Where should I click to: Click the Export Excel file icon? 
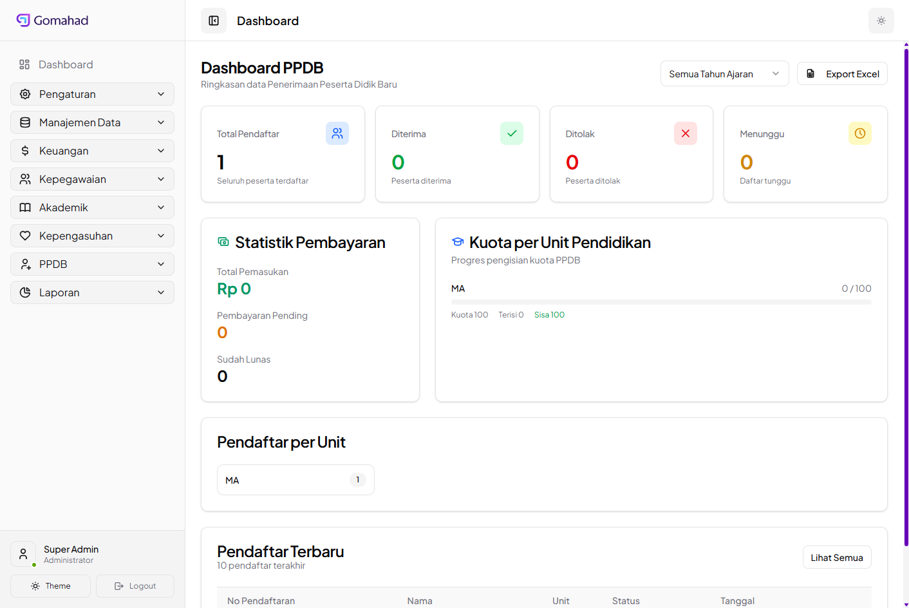(x=811, y=73)
